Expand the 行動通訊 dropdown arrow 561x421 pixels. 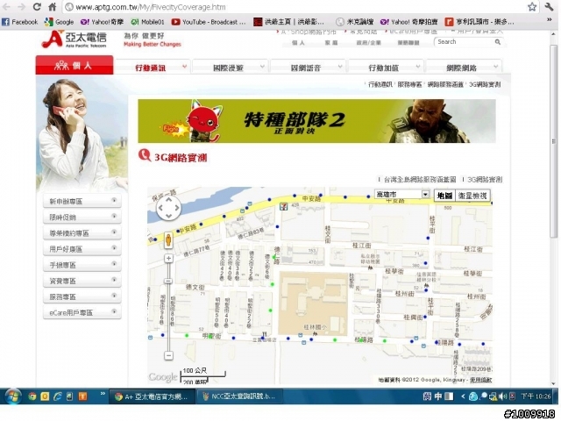click(x=185, y=67)
